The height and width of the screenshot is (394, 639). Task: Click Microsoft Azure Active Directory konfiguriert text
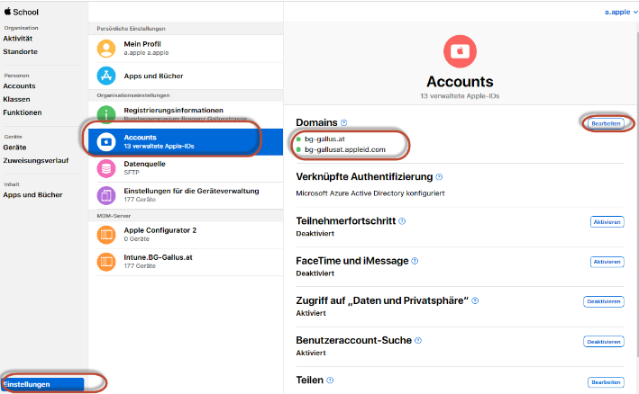pos(370,193)
